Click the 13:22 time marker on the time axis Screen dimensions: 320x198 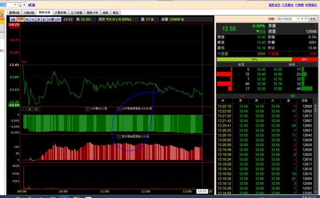coord(202,191)
